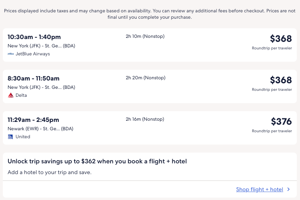Viewport: 300px width, 200px height.
Task: Select the 10:30am - 1:40pm JetBlue flight
Action: 34,37
